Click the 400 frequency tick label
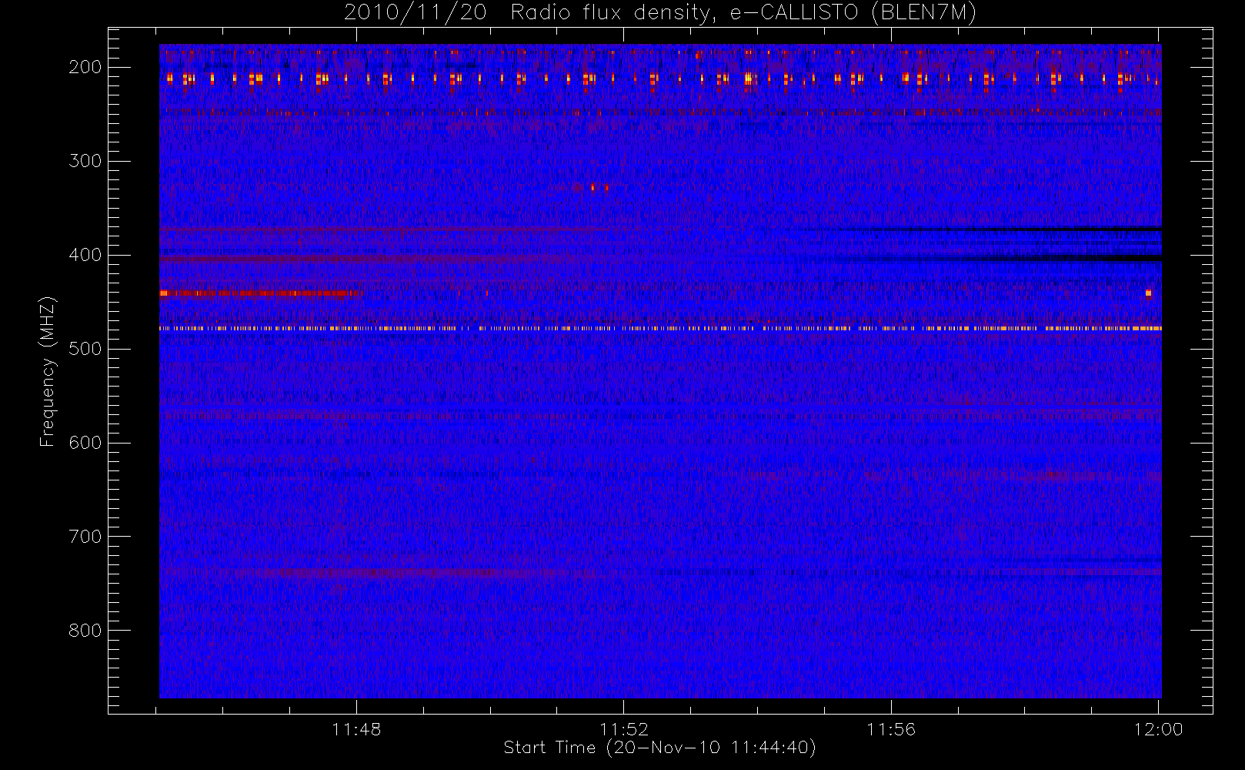Screen dimensions: 1245x770 [85, 255]
